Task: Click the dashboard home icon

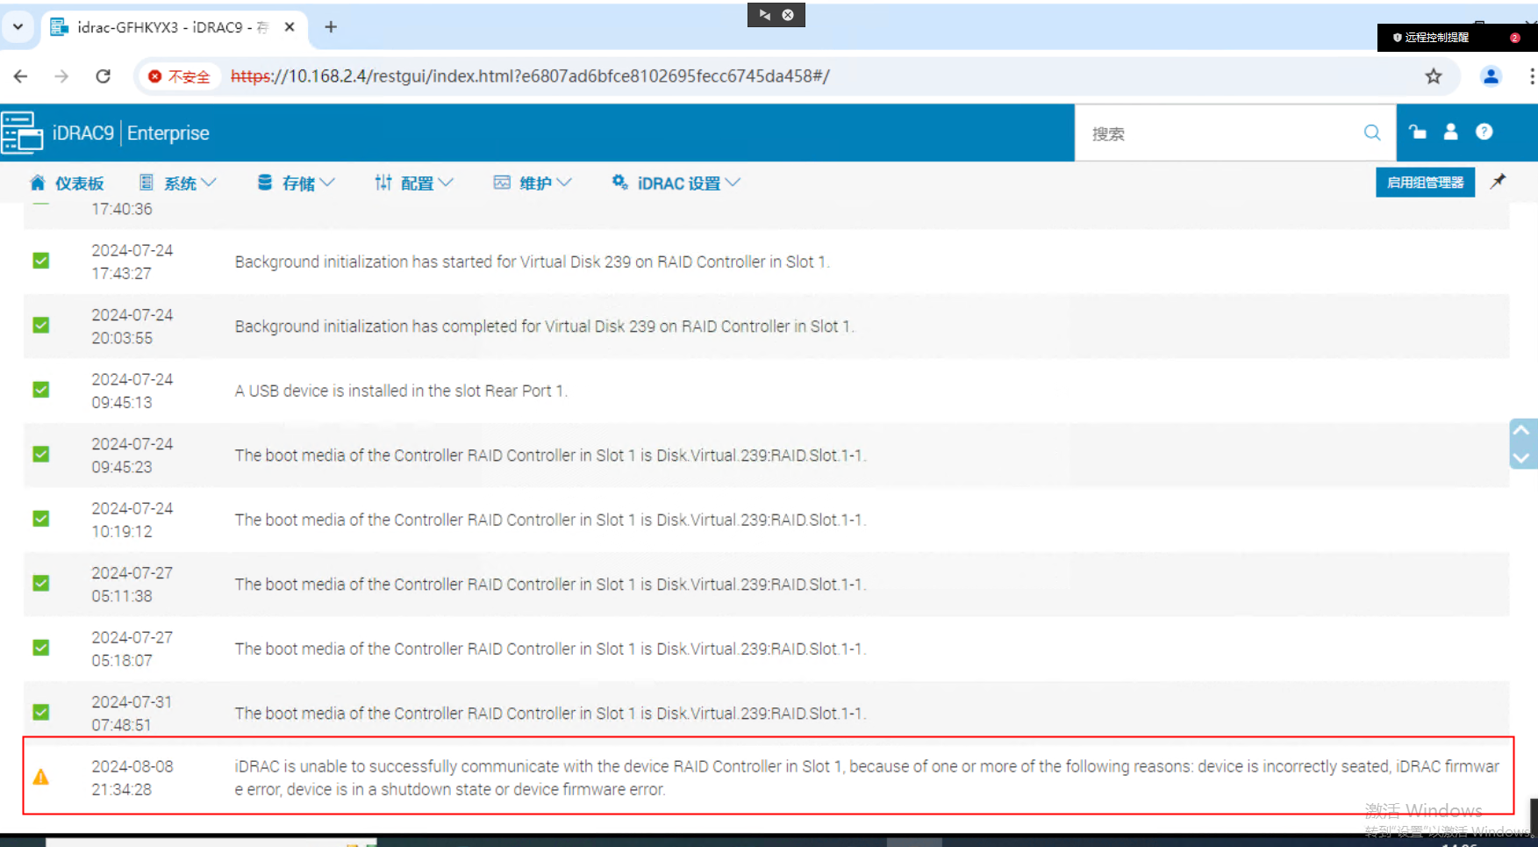Action: pos(37,183)
